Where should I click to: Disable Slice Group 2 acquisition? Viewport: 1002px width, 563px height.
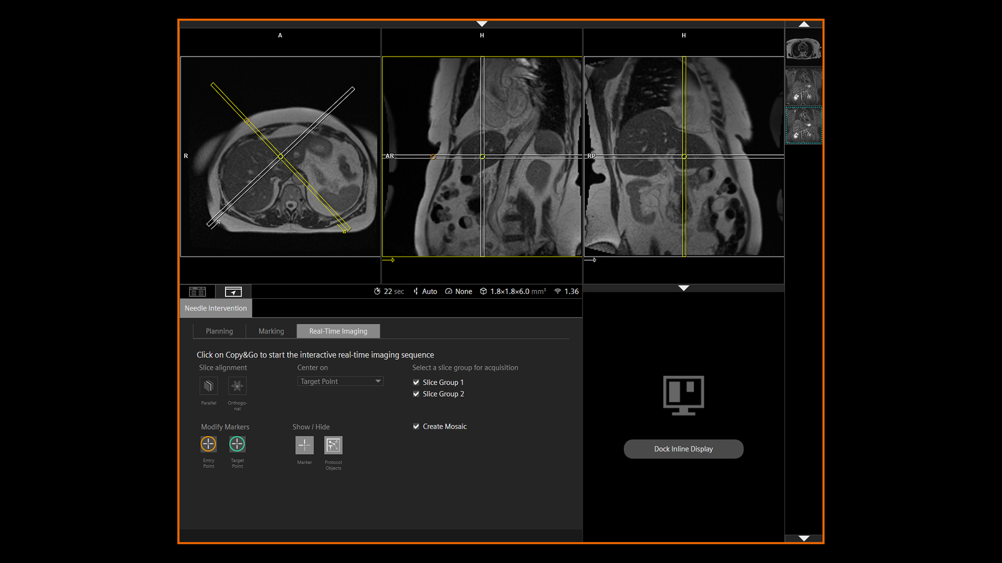coord(416,394)
